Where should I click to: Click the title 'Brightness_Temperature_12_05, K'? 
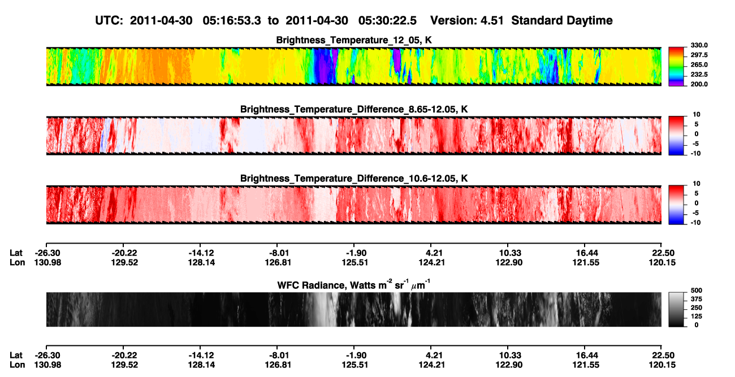(354, 41)
